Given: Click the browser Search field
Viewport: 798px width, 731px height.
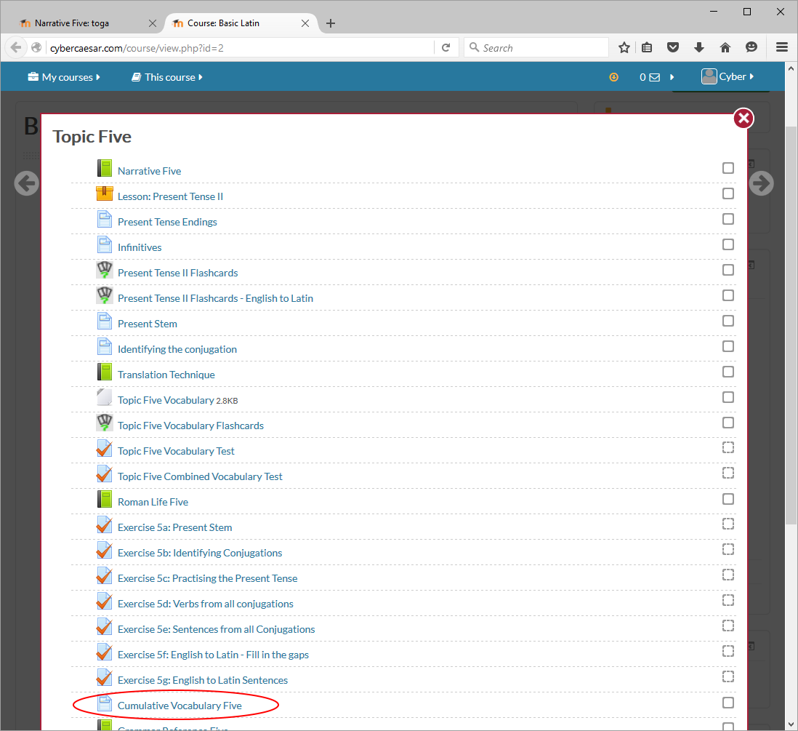Looking at the screenshot, I should 536,48.
